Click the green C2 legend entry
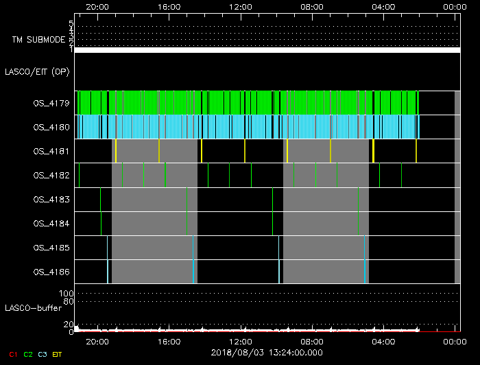Viewport: 480px width, 365px height. point(28,354)
